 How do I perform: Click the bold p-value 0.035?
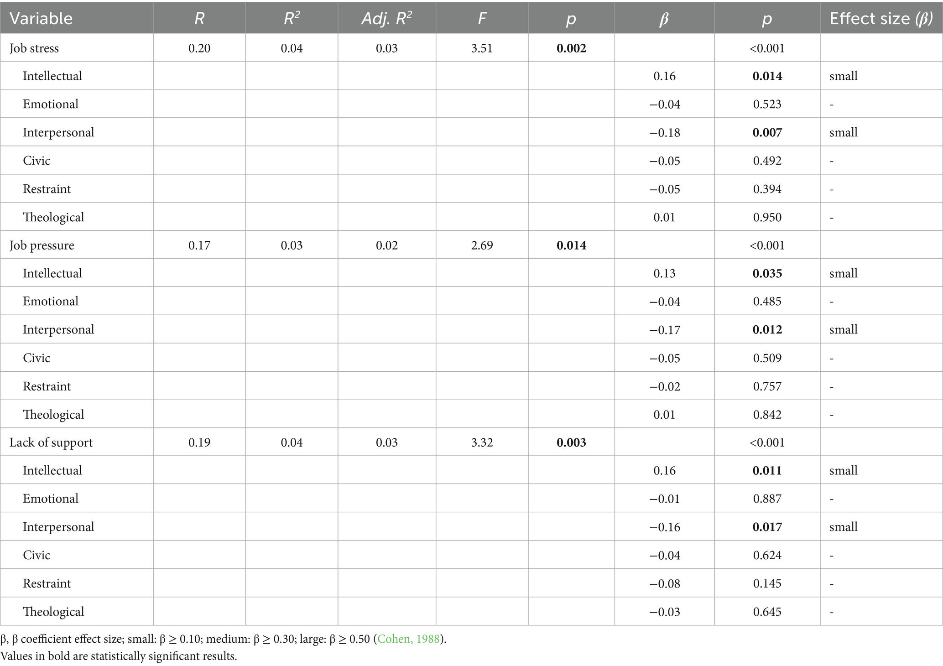tap(767, 273)
